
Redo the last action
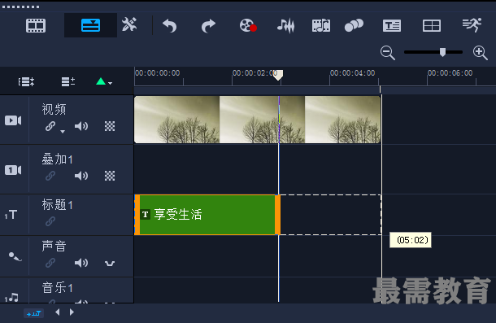point(208,26)
